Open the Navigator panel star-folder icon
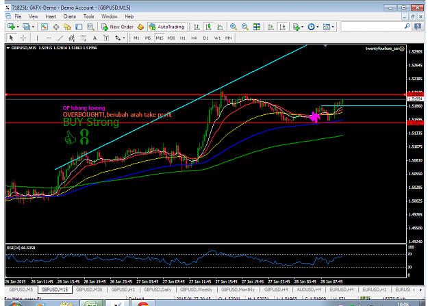428x306 pixels. pos(67,27)
